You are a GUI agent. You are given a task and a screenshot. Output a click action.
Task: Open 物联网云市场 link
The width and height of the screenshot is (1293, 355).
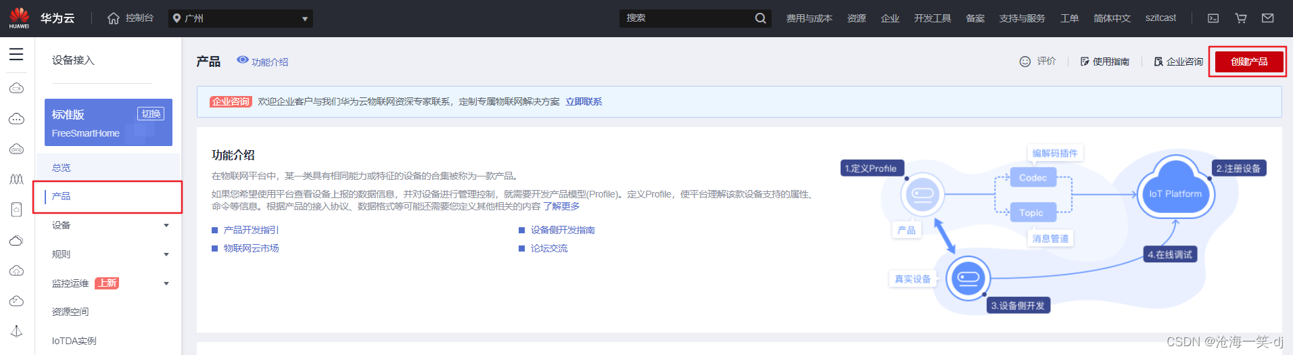coord(251,248)
